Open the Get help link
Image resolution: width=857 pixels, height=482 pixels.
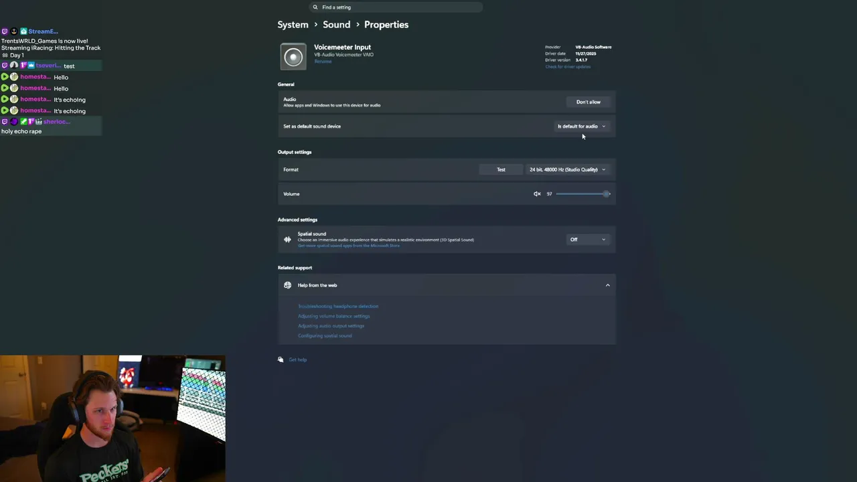tap(297, 359)
